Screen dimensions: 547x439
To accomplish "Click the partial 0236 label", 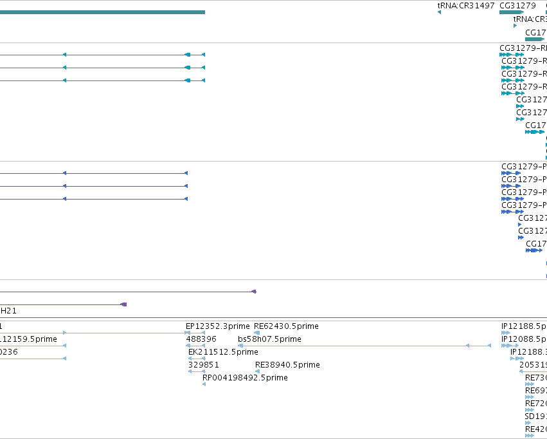I will [x=9, y=352].
